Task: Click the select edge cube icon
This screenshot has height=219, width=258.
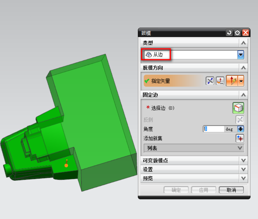Action: tap(238, 108)
